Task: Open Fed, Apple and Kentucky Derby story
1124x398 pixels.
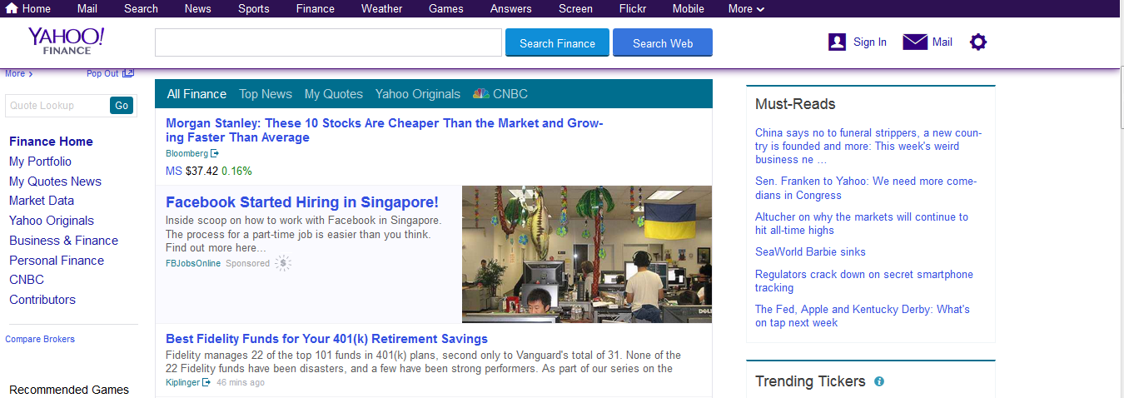Action: coord(863,316)
